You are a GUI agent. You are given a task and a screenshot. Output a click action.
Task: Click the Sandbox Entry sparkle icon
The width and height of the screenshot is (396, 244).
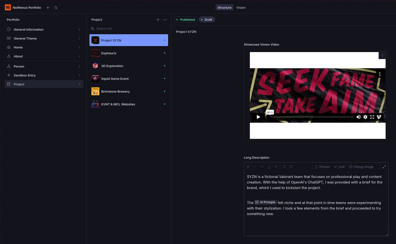[x=9, y=76]
